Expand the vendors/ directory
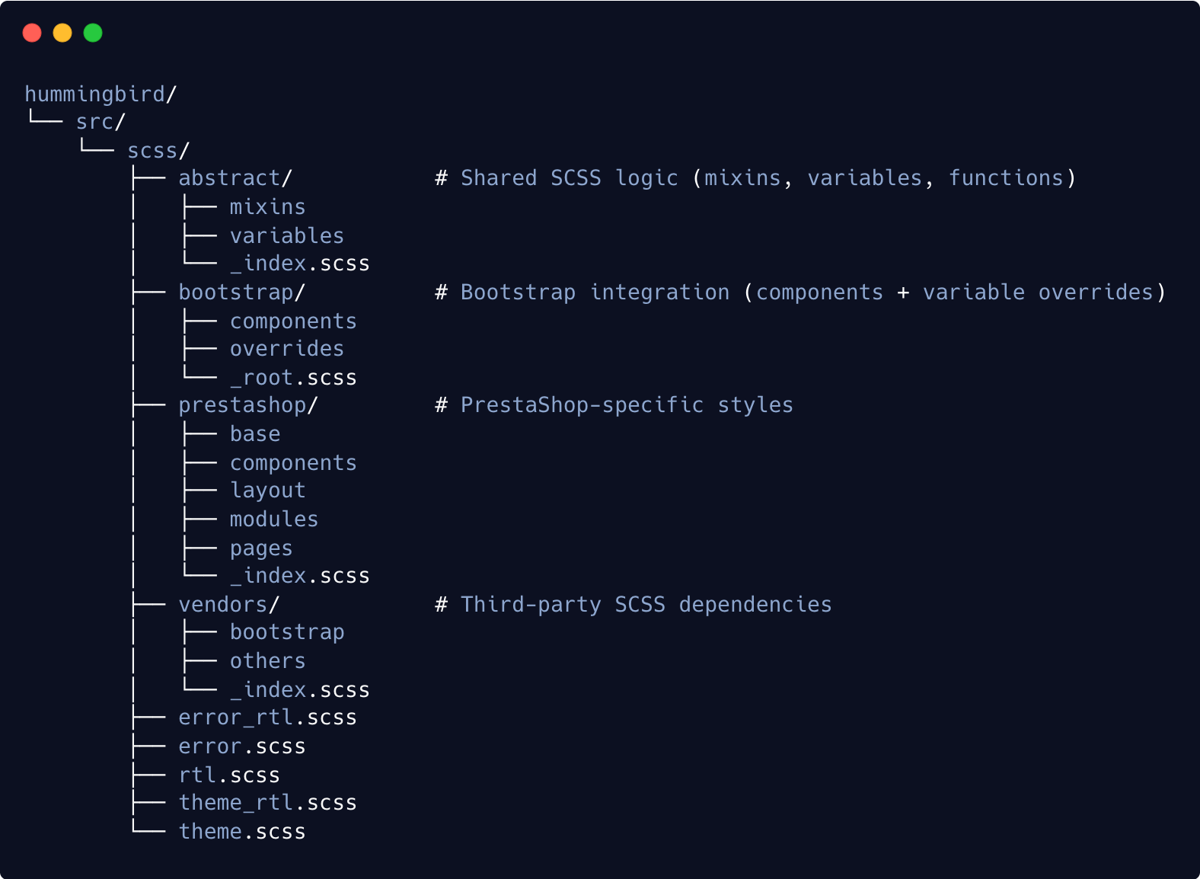 [228, 605]
